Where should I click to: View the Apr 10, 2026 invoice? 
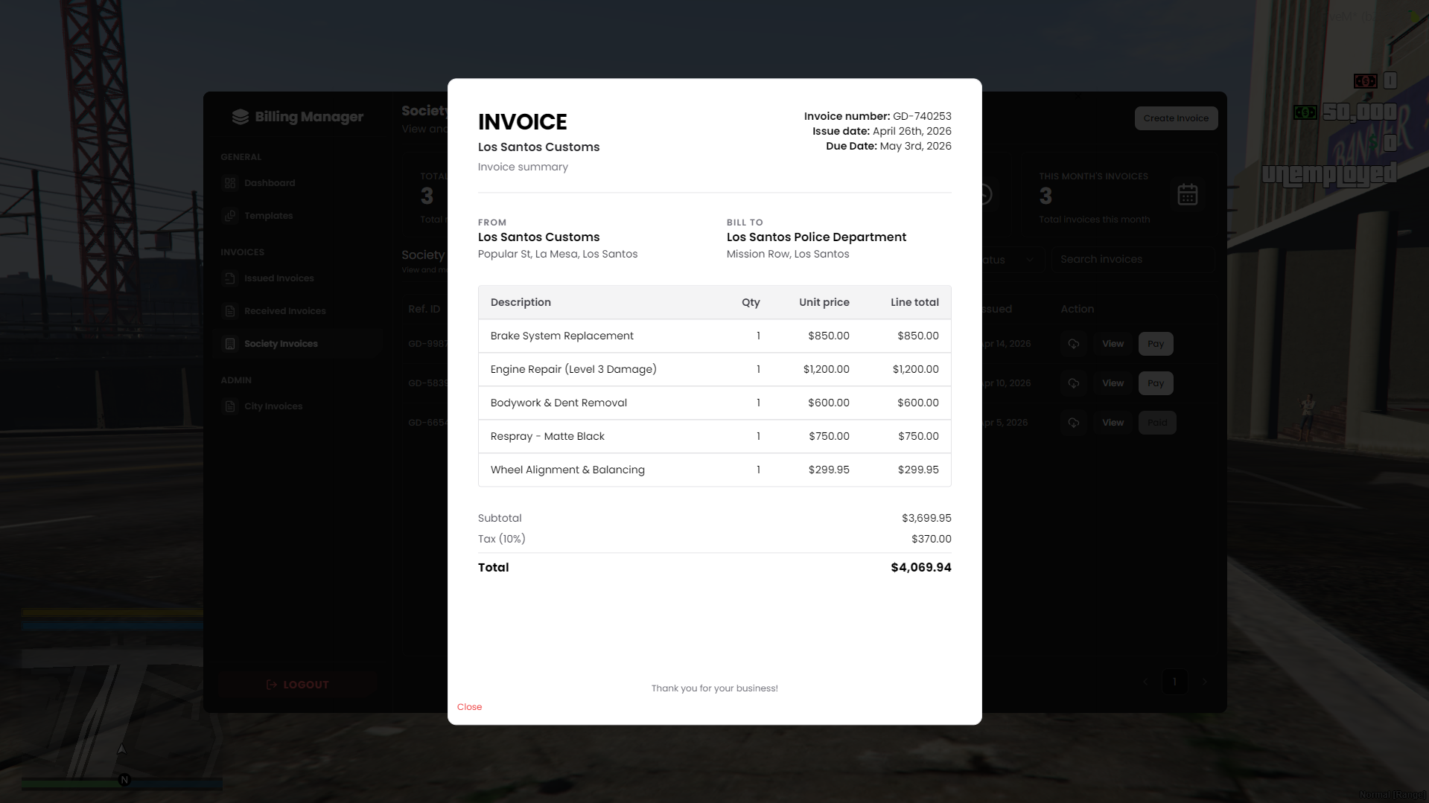click(x=1113, y=383)
